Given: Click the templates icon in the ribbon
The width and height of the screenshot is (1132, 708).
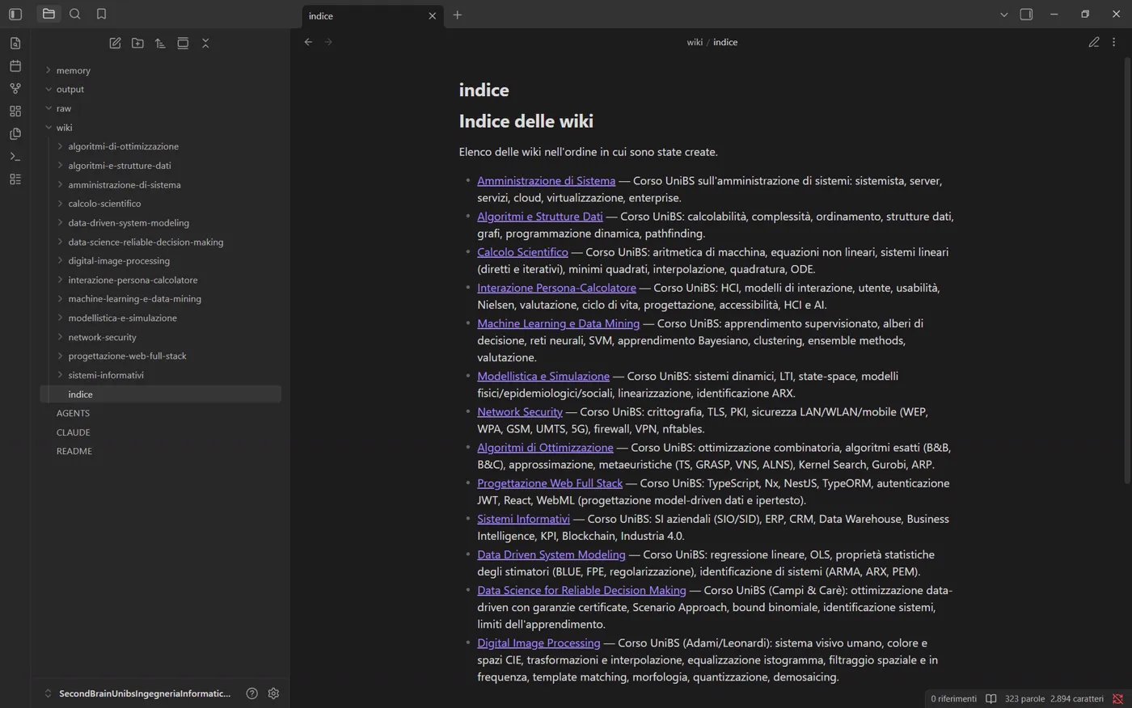Looking at the screenshot, I should 15,133.
